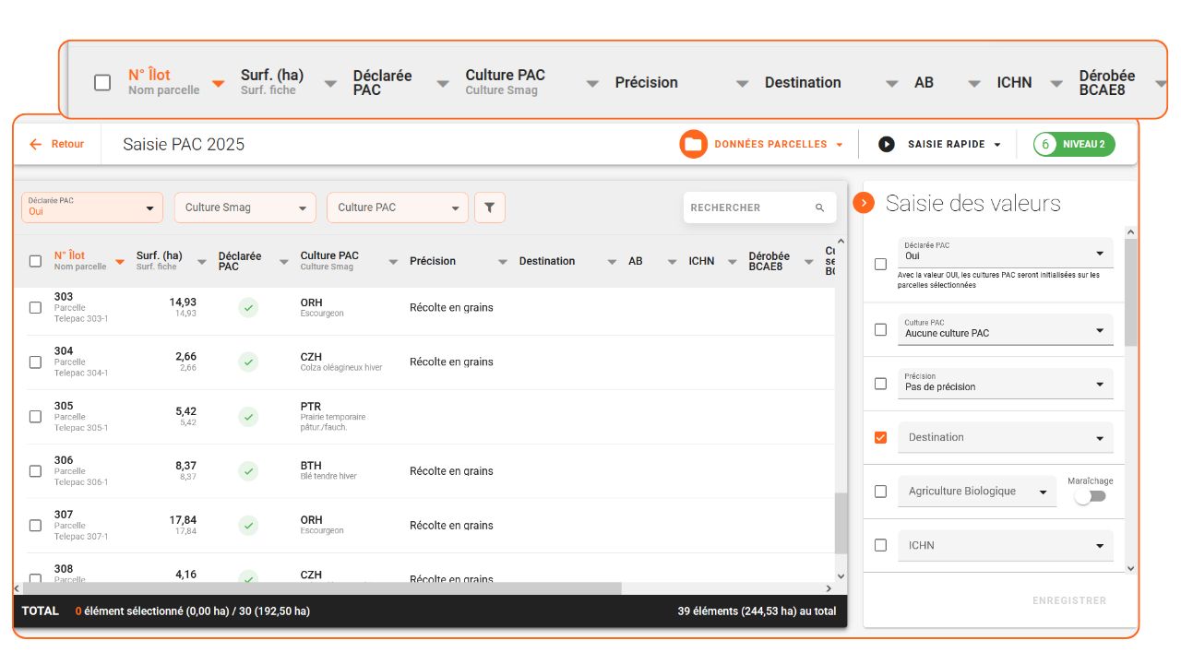The image size is (1181, 664).
Task: Click the Retour back arrow icon
Action: (36, 145)
